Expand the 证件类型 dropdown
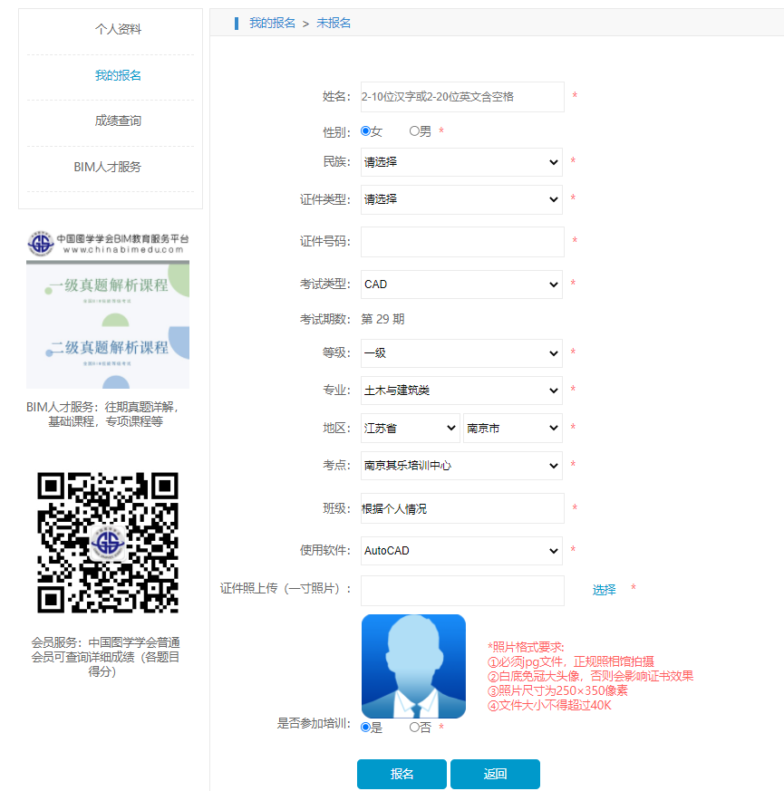 (x=461, y=199)
